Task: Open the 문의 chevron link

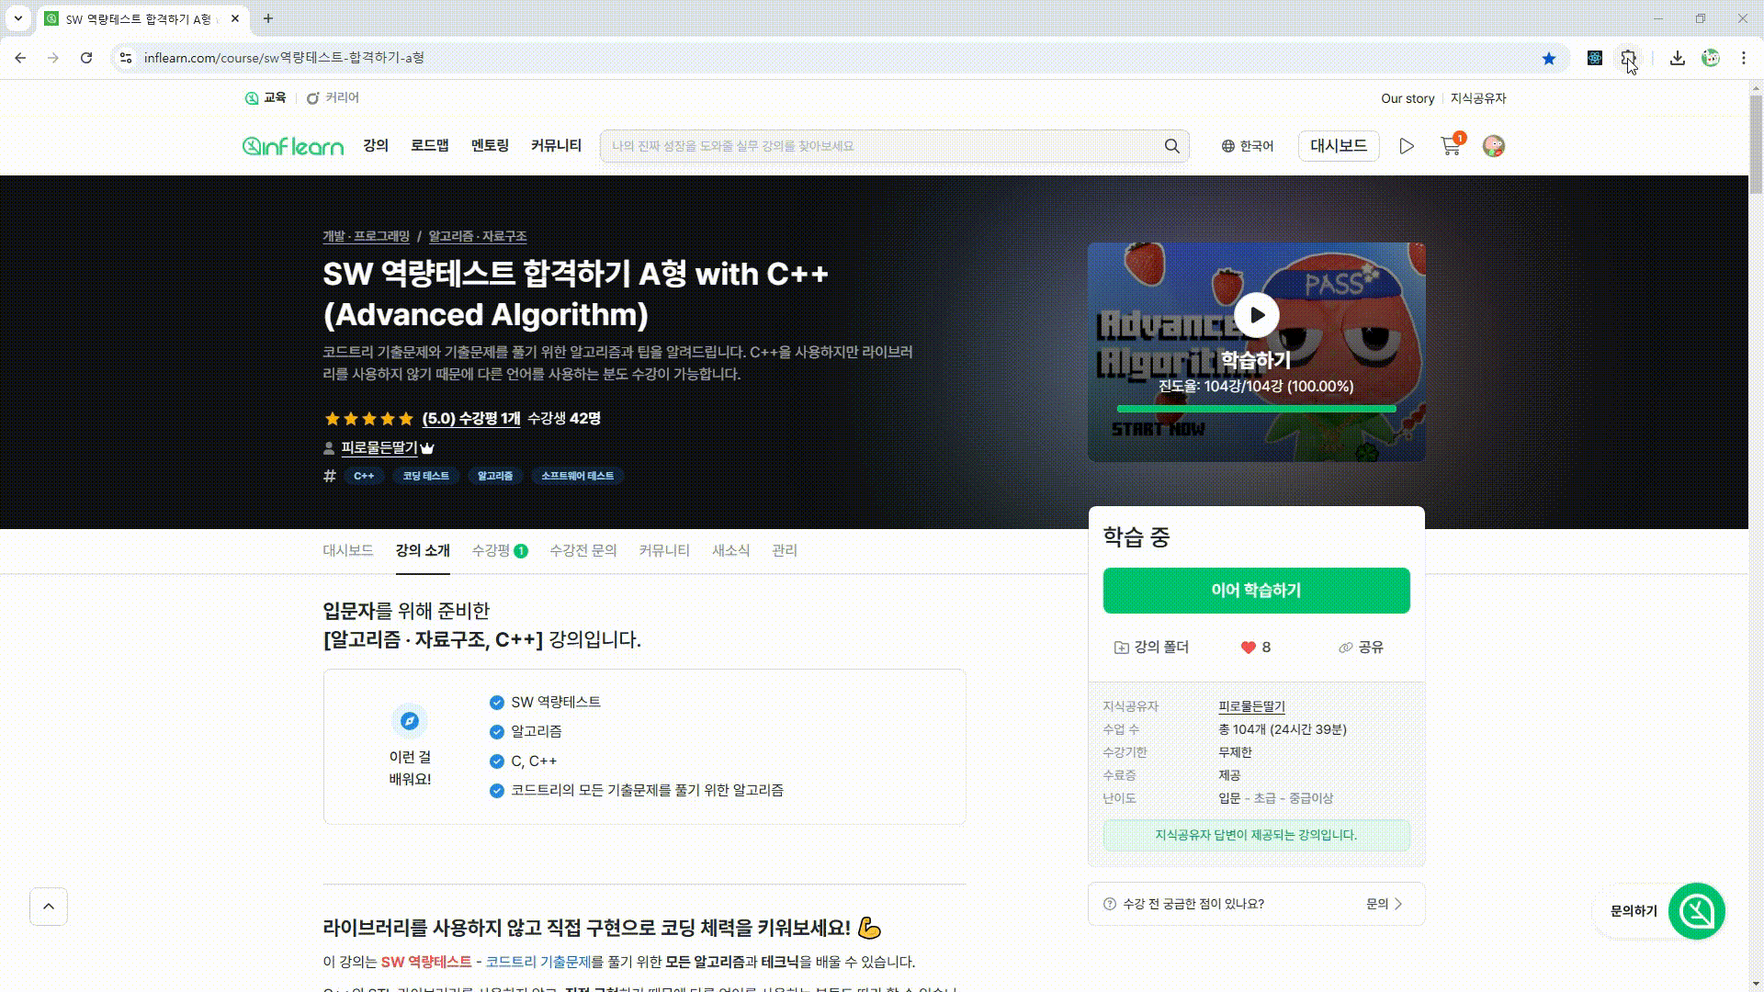Action: coord(1385,904)
